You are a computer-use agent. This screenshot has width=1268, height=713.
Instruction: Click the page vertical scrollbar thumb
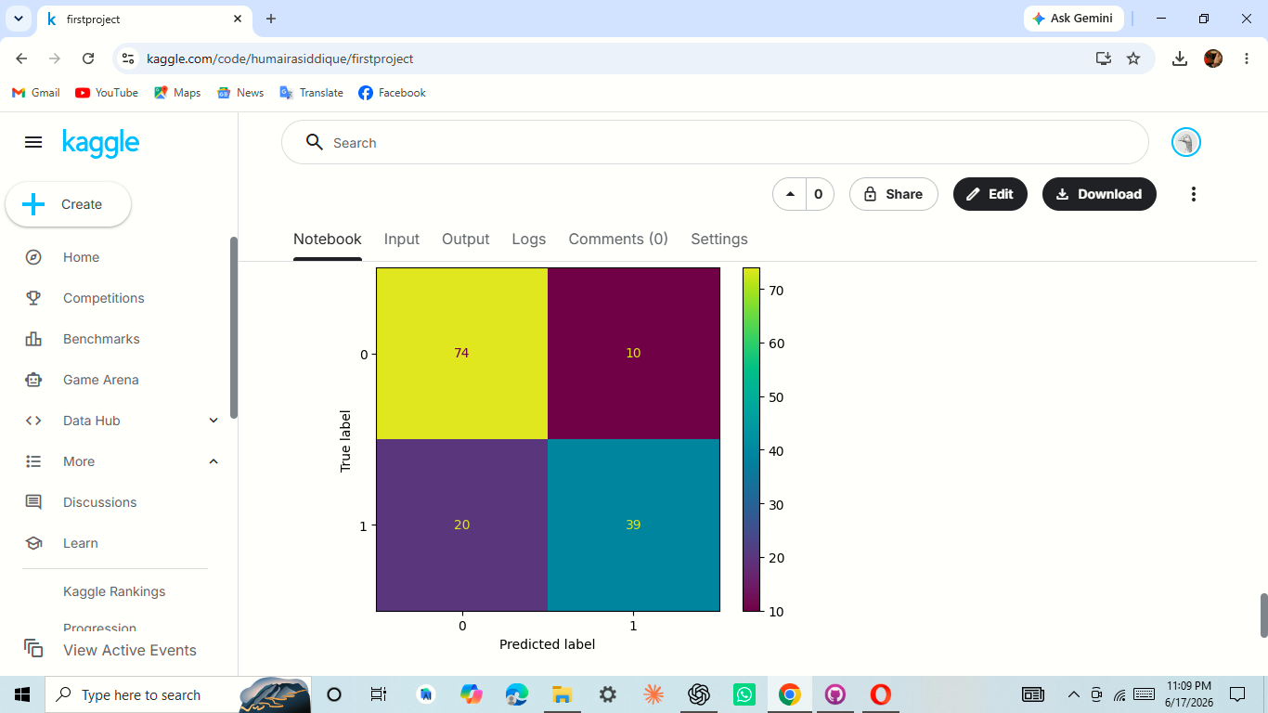[x=1263, y=616]
